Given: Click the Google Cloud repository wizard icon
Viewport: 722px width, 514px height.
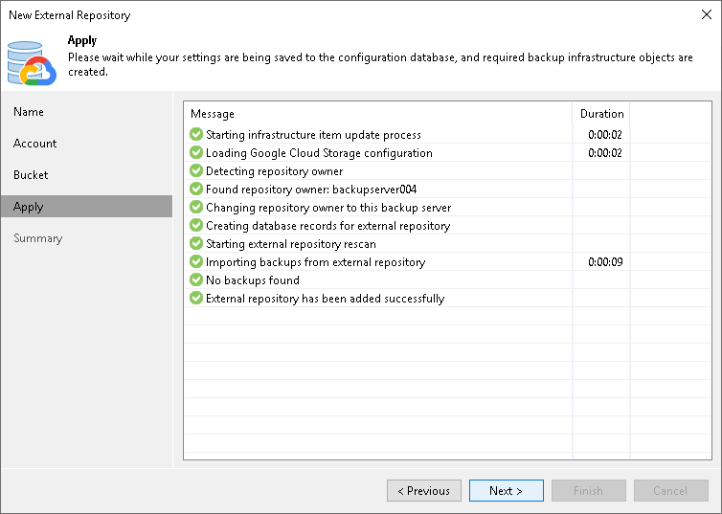Looking at the screenshot, I should (x=32, y=63).
